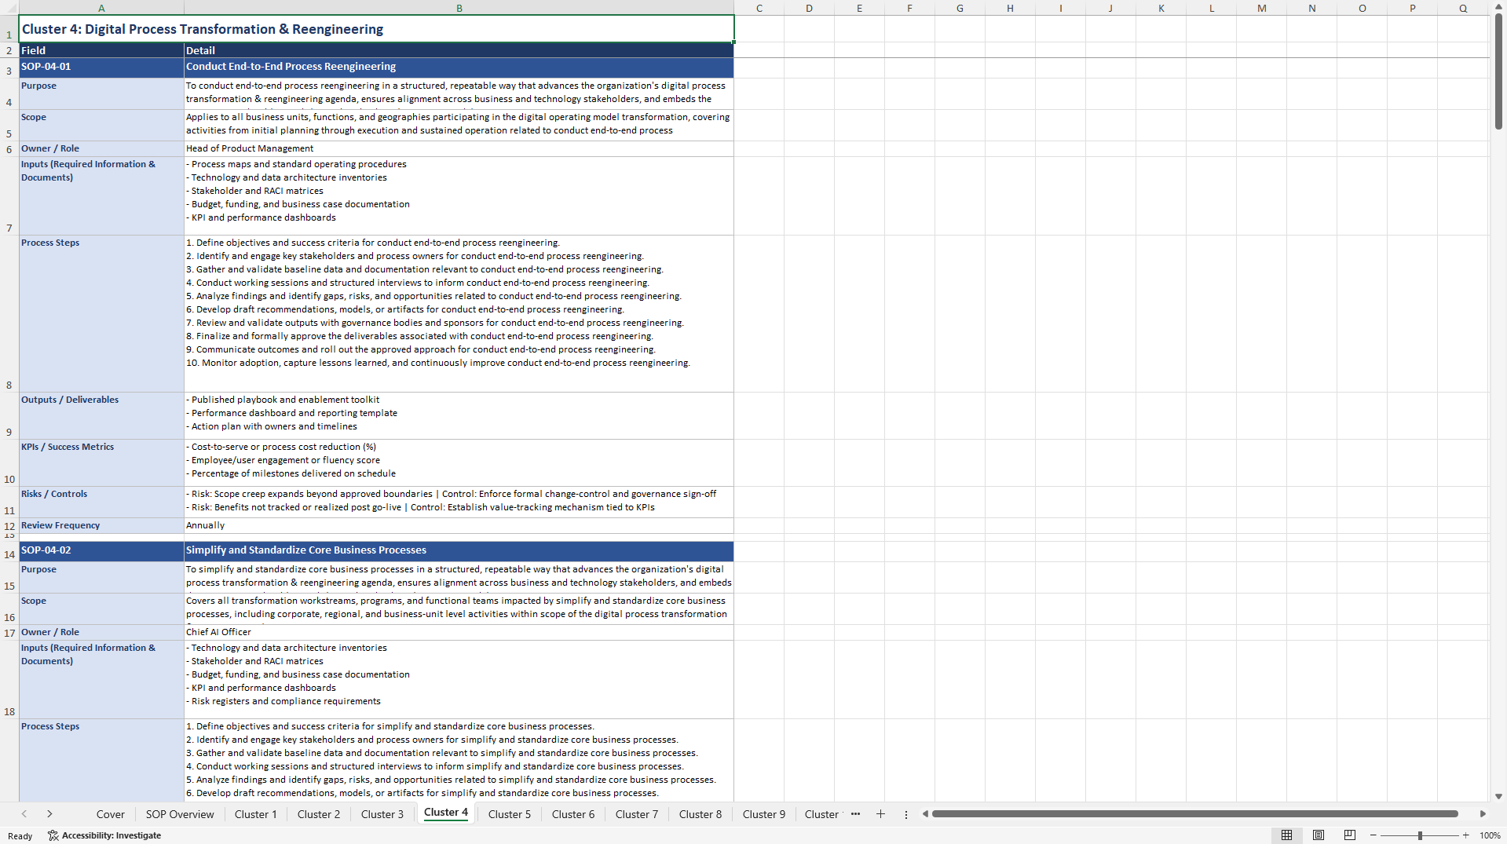
Task: Click zoom level 100% button
Action: click(x=1490, y=835)
